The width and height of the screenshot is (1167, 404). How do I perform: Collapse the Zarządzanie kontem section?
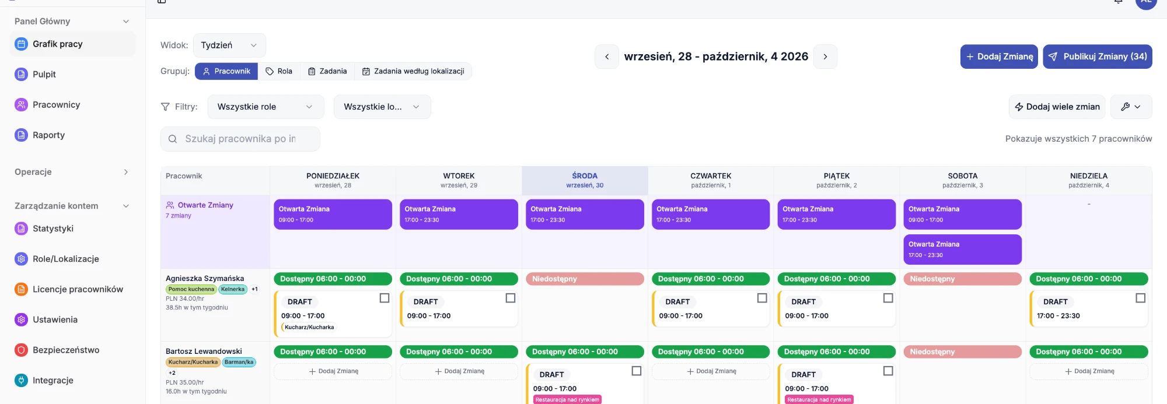pyautogui.click(x=126, y=206)
